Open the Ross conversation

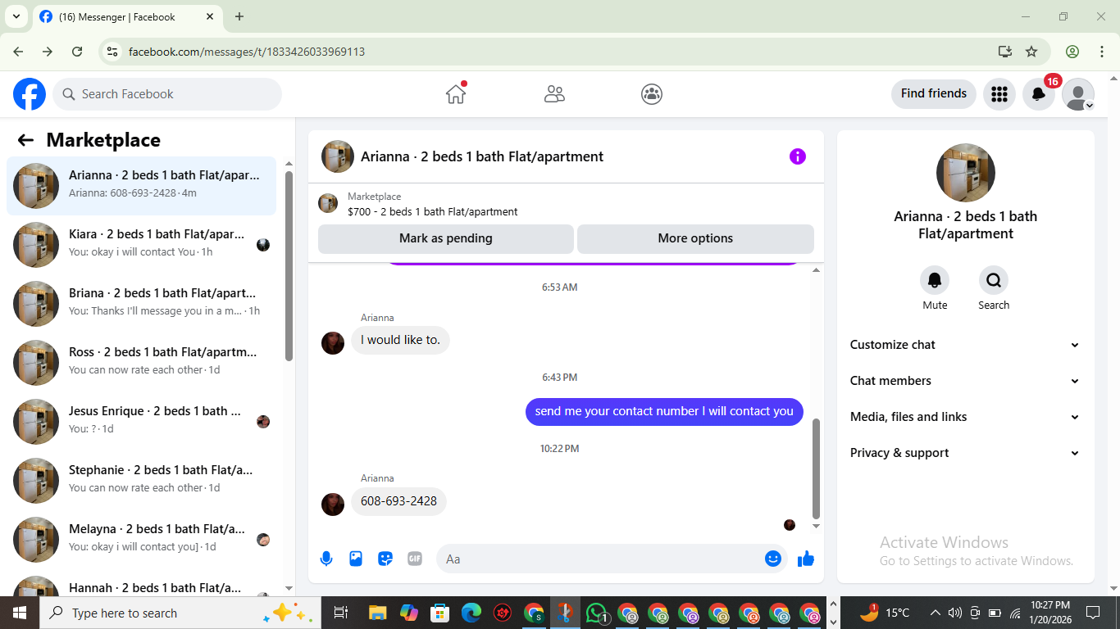point(142,363)
